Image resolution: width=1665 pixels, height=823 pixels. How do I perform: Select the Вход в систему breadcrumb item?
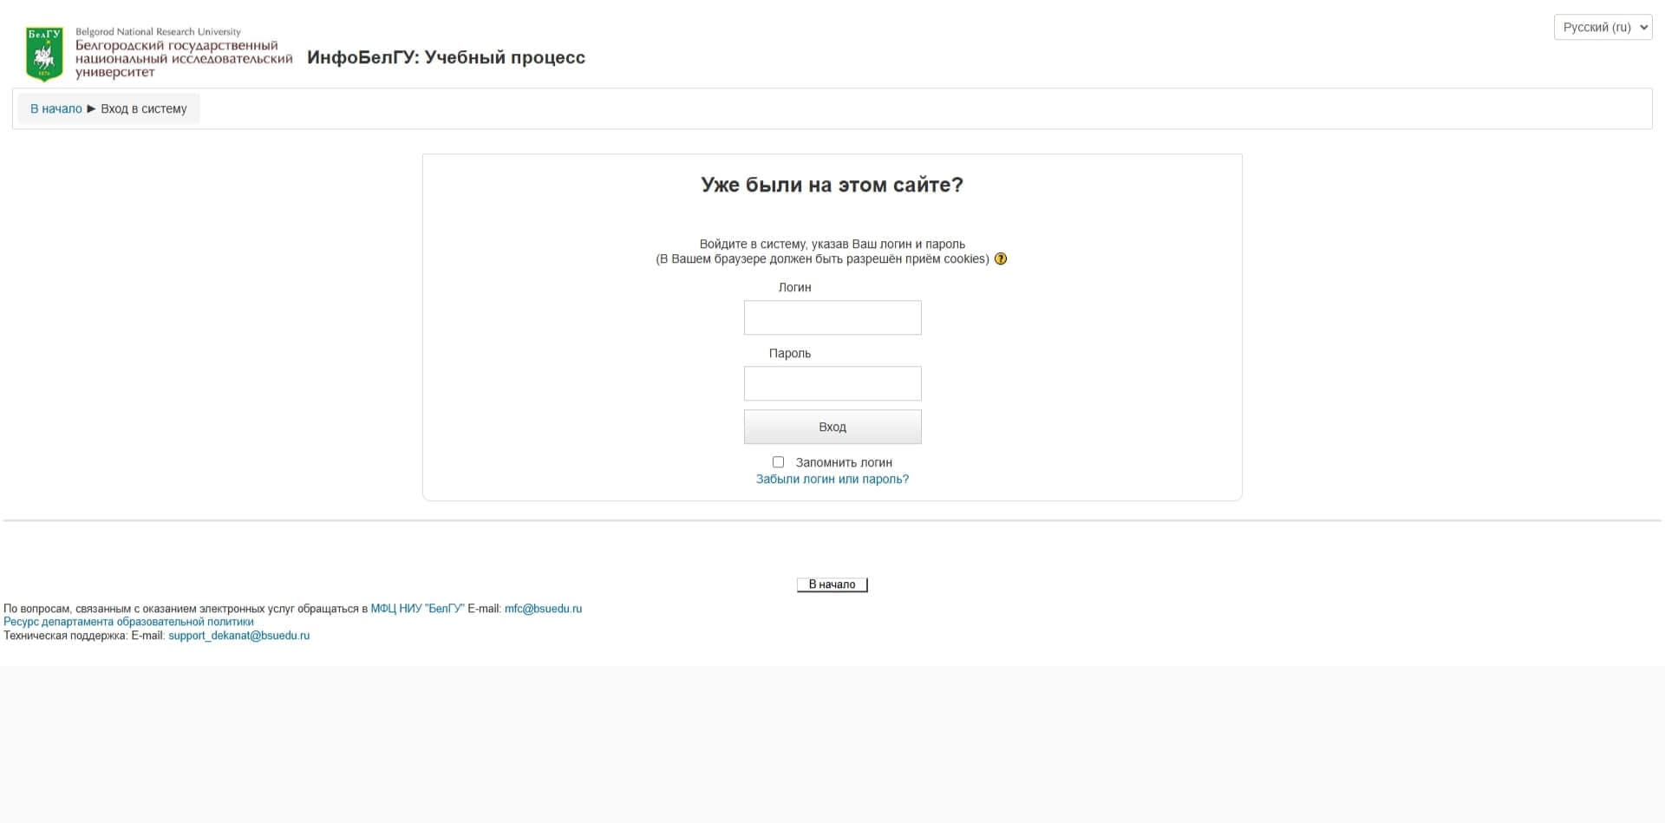[x=144, y=108]
